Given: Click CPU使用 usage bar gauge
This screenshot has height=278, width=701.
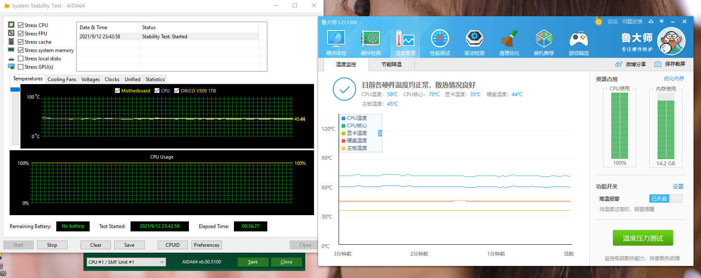Looking at the screenshot, I should (620, 126).
